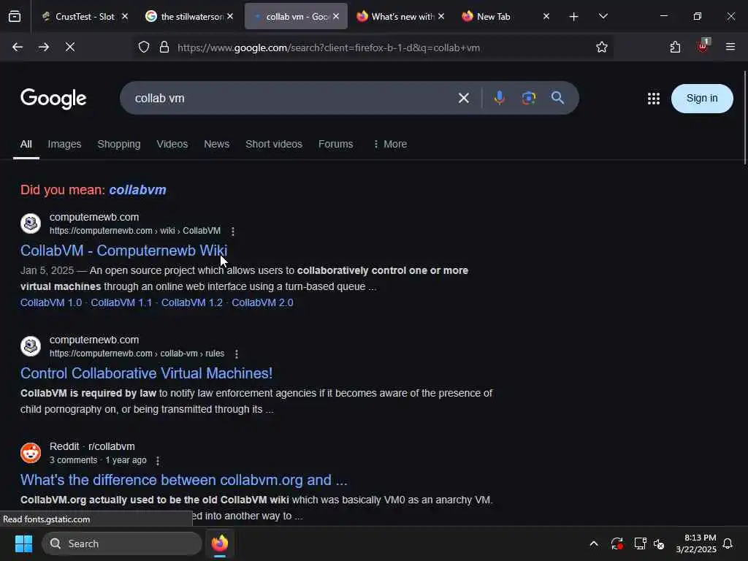View site security padlock information
The height and width of the screenshot is (561, 748).
(164, 47)
